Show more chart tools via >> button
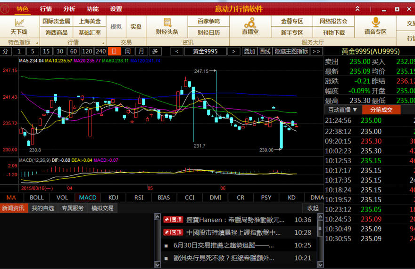The height and width of the screenshot is (269, 415). (x=316, y=51)
